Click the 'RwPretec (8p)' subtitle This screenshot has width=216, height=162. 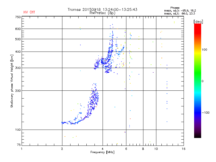102,13
